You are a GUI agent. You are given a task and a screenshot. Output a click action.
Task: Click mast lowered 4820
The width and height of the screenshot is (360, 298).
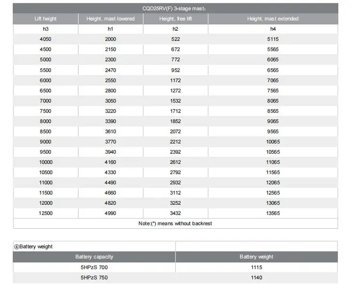(x=111, y=203)
